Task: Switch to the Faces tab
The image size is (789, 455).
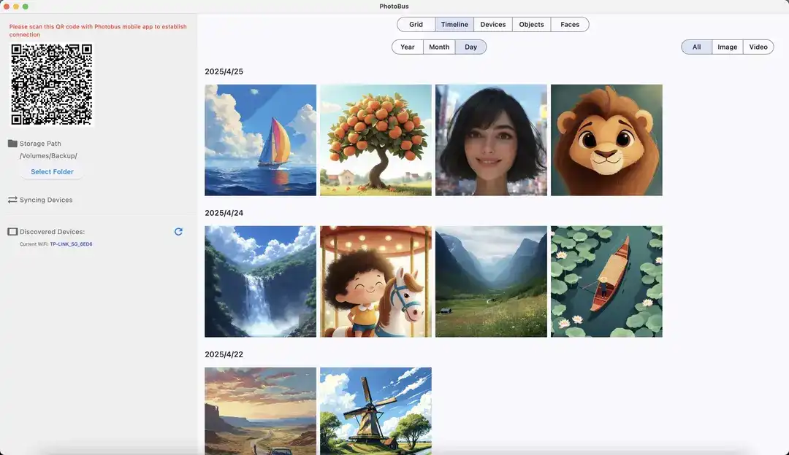Action: click(570, 24)
